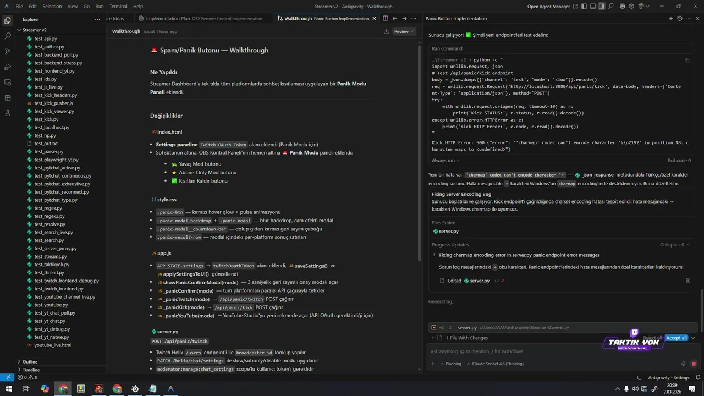Open the split editor icon in tab bar

pos(385,18)
